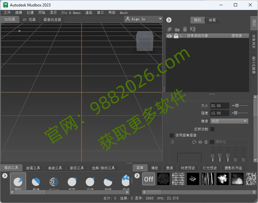This screenshot has height=203, width=258.
Task: Open the Falloff (衰减) tab
Action: (x=170, y=168)
